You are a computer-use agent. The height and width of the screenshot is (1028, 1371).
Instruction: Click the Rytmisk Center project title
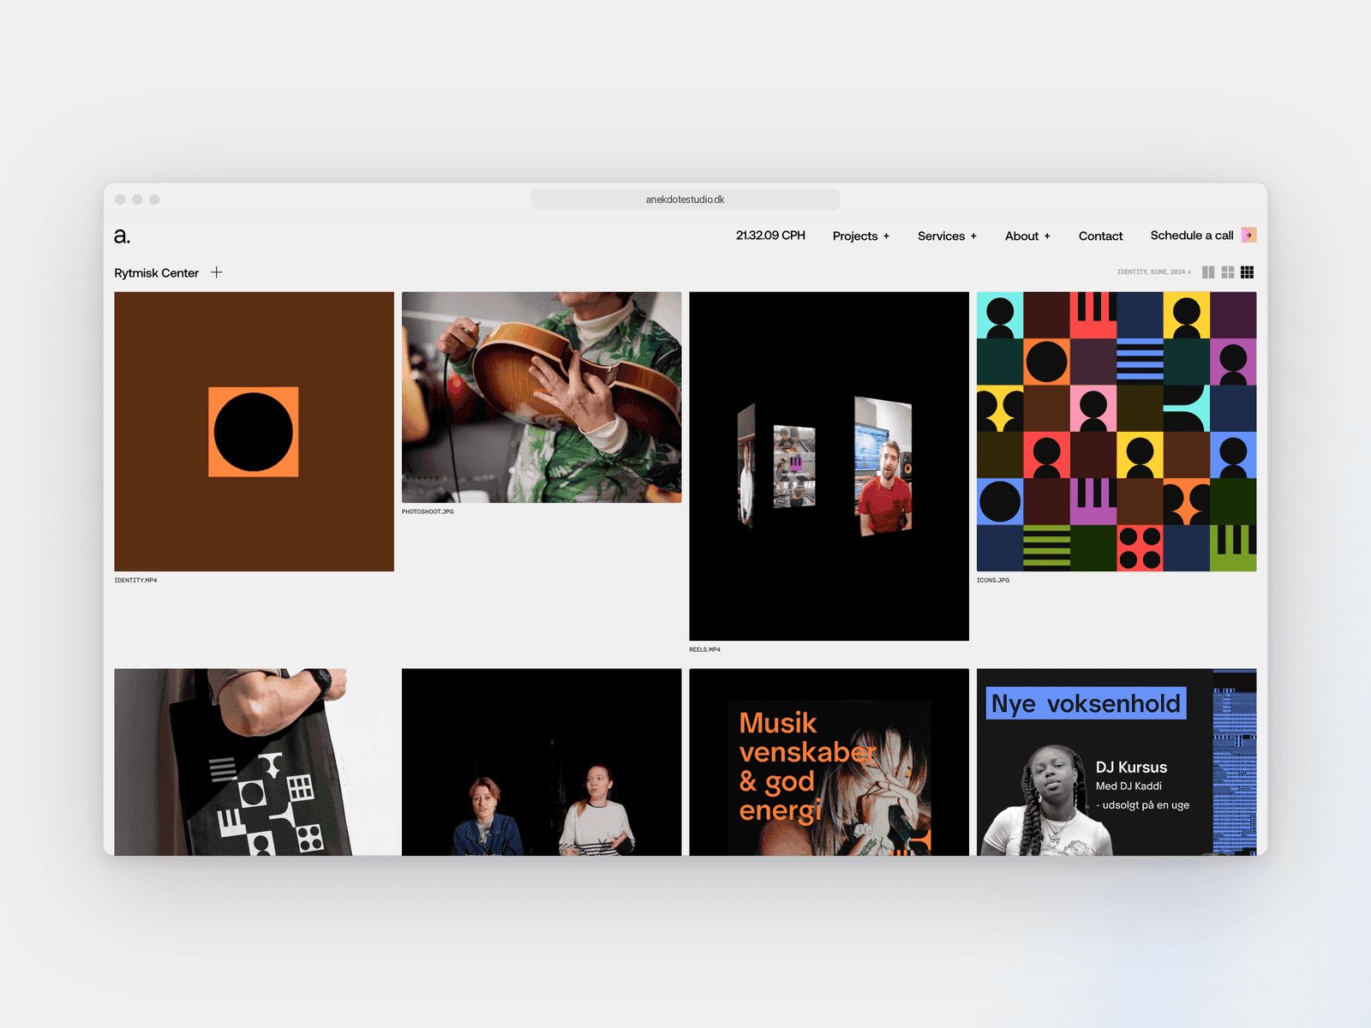(x=157, y=273)
